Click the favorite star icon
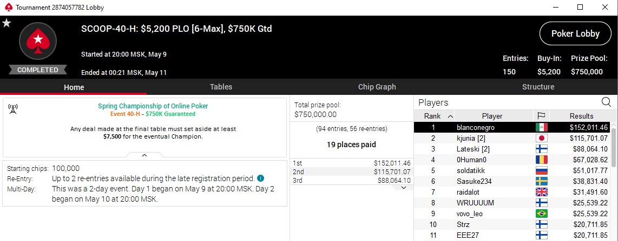Screen dimensions: 618x241 [6, 23]
